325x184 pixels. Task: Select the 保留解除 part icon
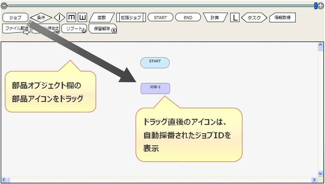[102, 29]
